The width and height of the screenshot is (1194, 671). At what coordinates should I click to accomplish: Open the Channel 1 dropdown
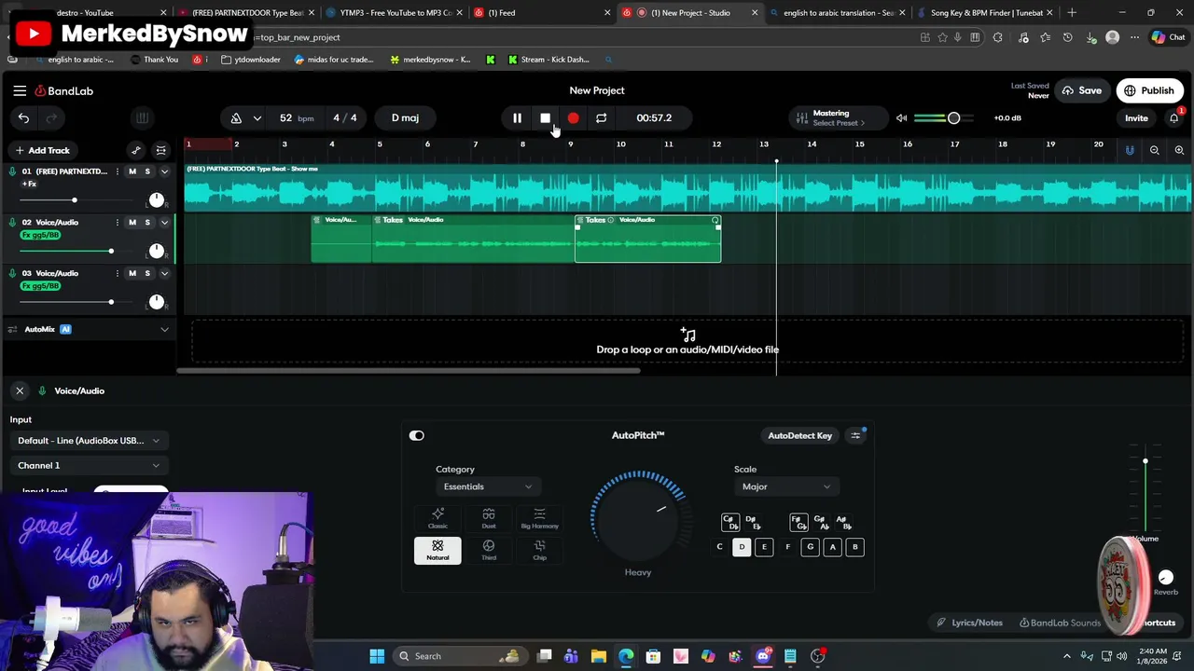coord(89,465)
